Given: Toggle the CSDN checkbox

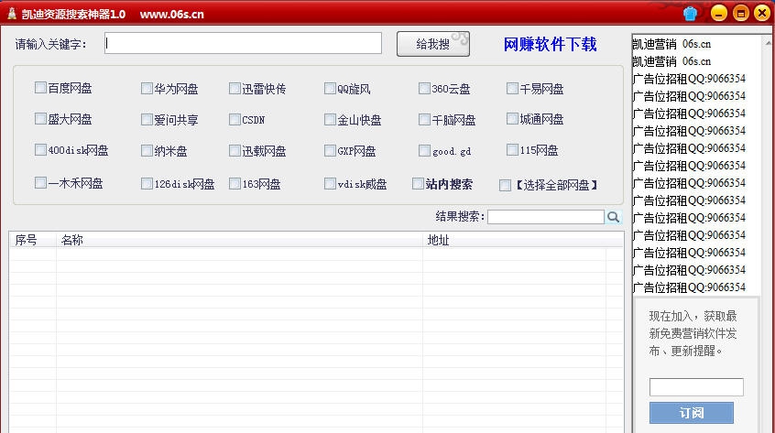Looking at the screenshot, I should (x=235, y=120).
